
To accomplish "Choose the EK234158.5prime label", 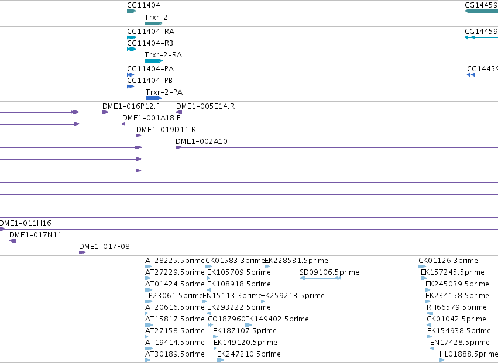I will click(x=457, y=296).
